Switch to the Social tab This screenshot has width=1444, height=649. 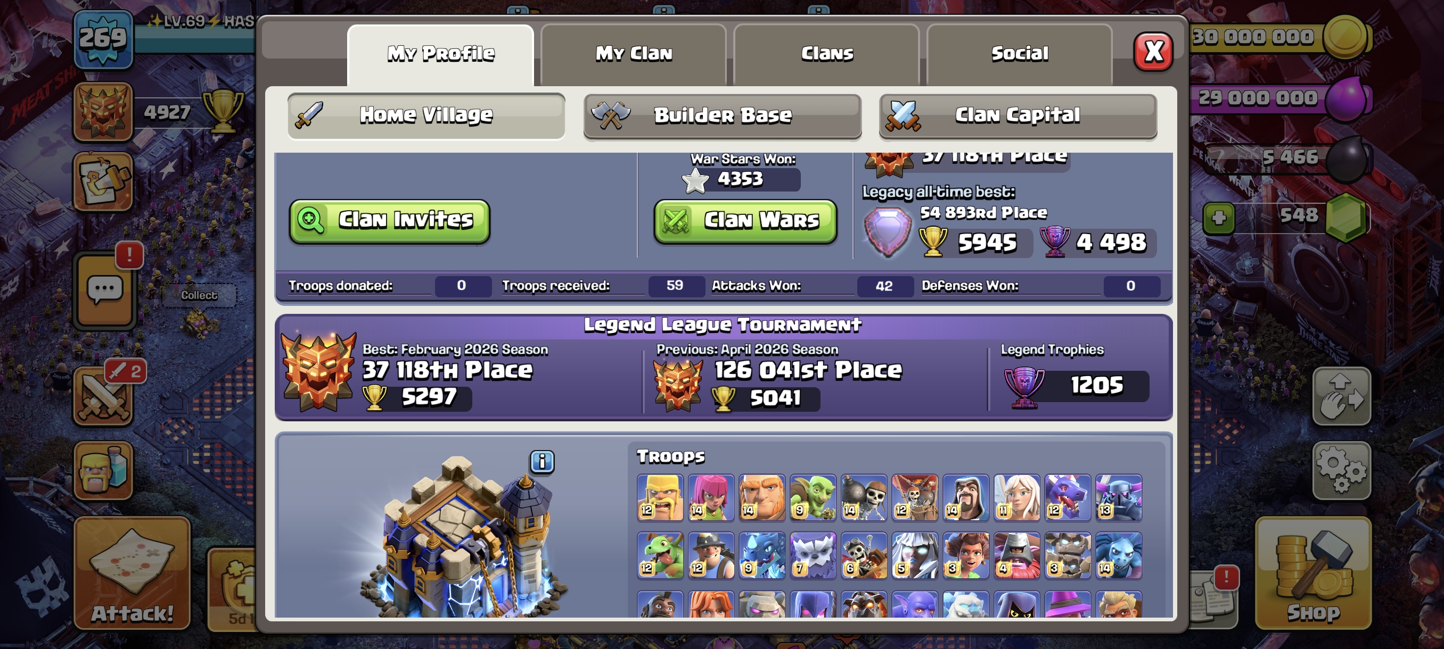[1019, 54]
